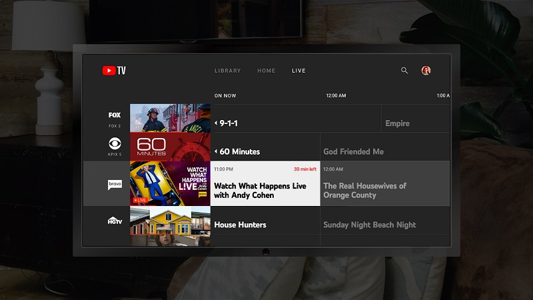
Task: Click the arrow beside 60 Minutes
Action: 216,152
